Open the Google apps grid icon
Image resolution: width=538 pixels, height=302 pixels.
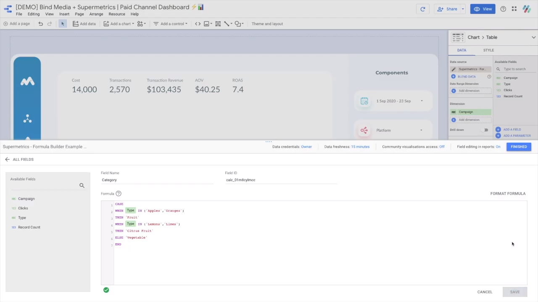[x=514, y=9]
